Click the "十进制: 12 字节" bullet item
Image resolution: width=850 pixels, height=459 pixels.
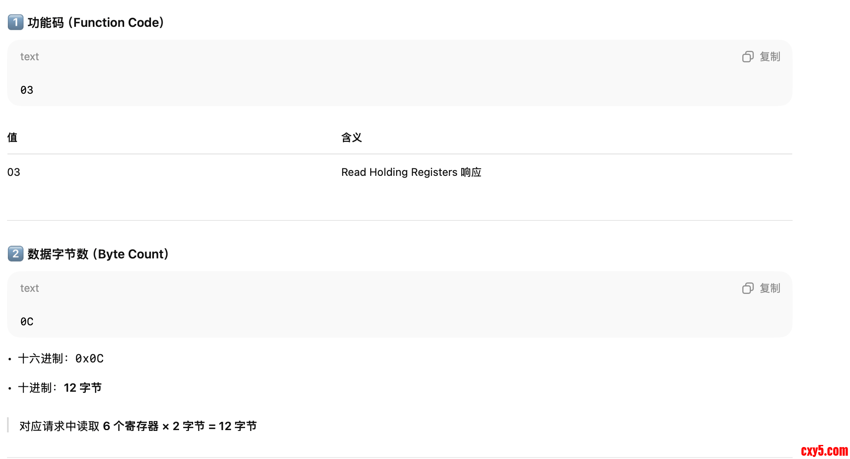[x=60, y=388]
